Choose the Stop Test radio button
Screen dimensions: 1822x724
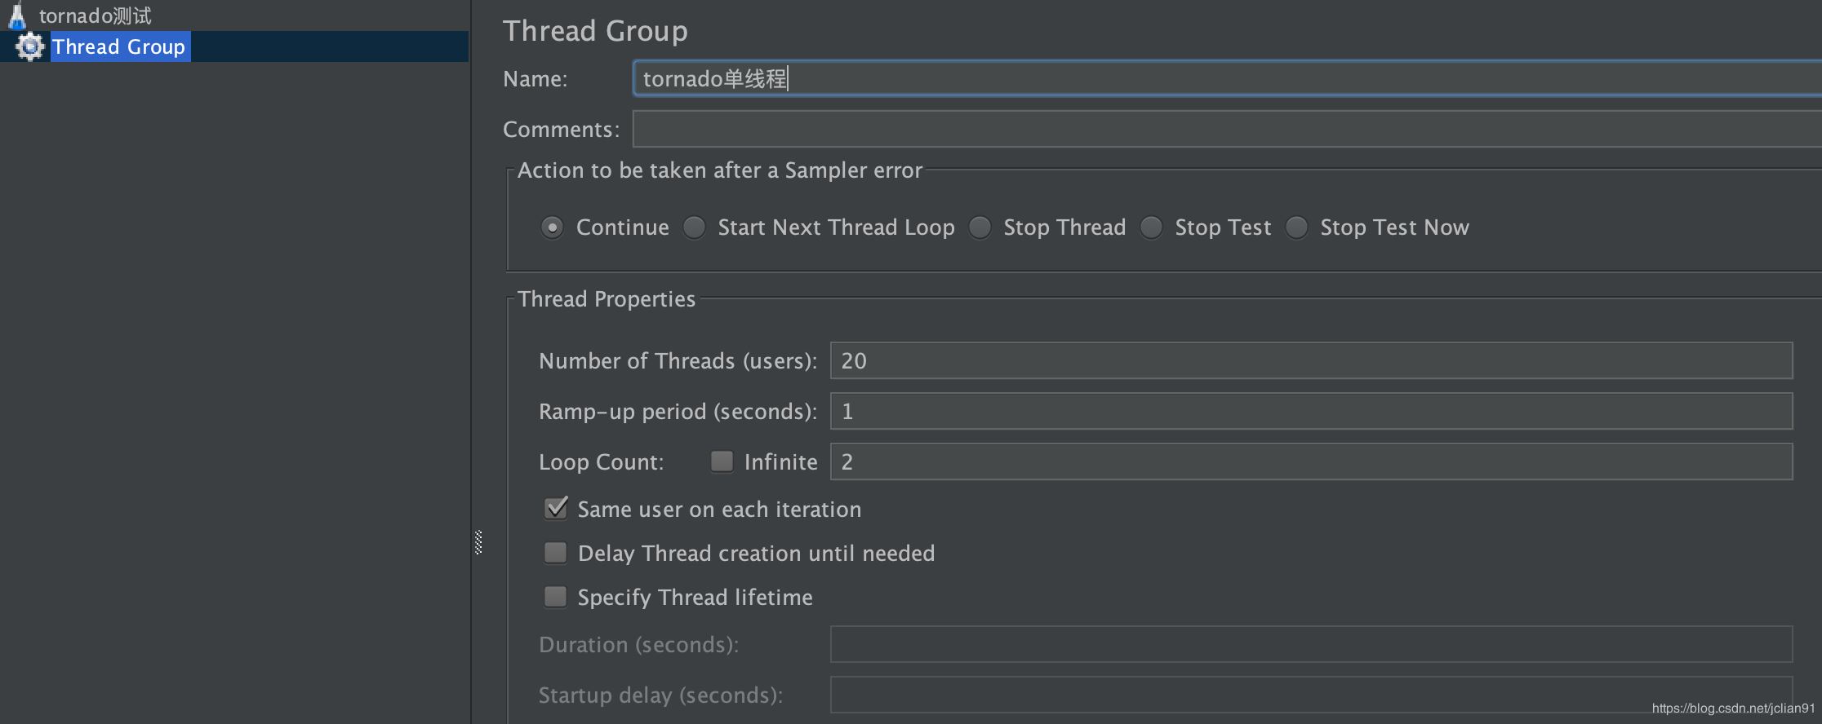coord(1152,227)
